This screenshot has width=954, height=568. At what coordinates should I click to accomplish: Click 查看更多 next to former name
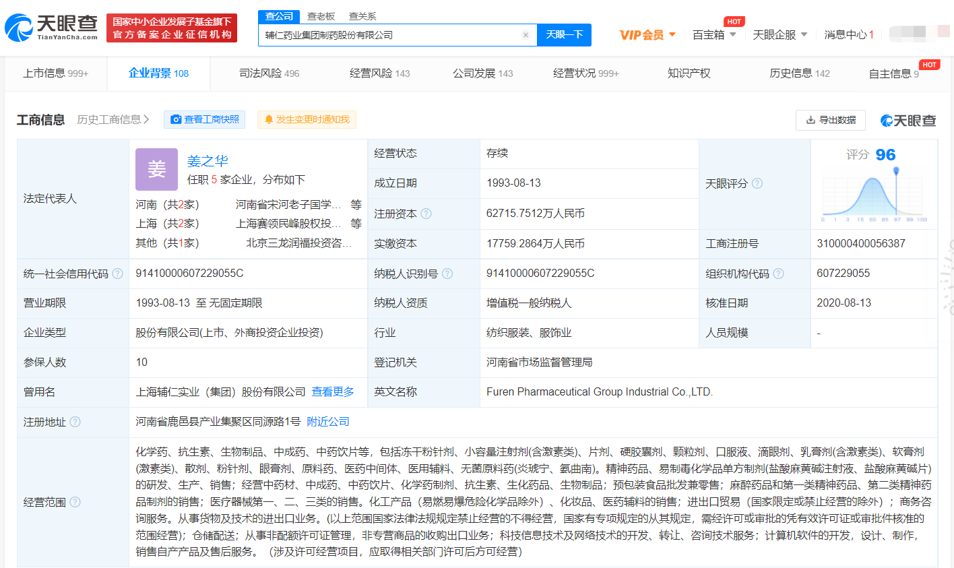click(x=333, y=391)
